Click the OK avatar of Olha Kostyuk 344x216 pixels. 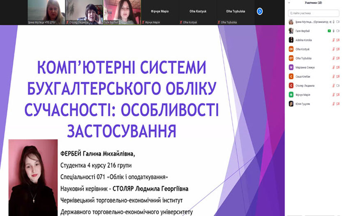click(291, 49)
